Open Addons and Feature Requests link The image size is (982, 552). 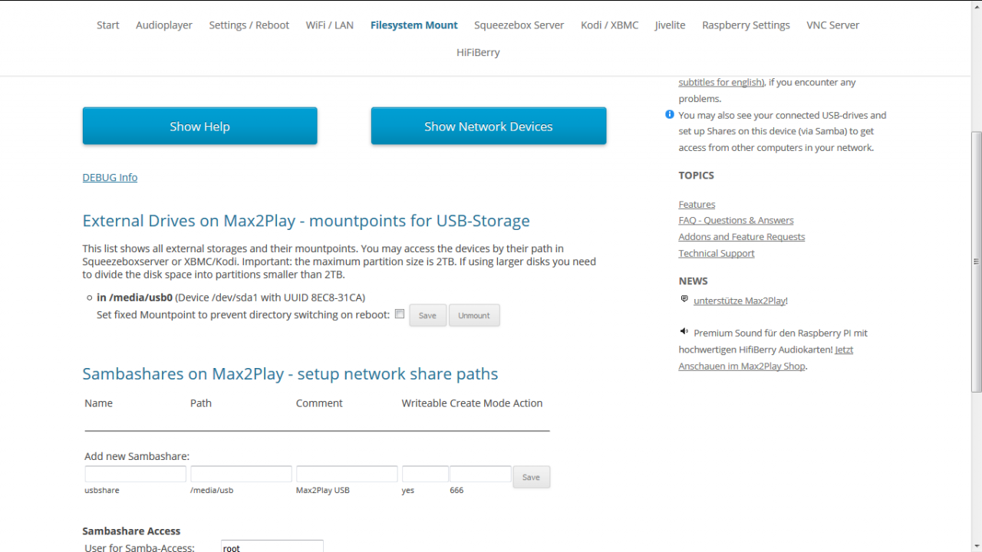pos(742,237)
